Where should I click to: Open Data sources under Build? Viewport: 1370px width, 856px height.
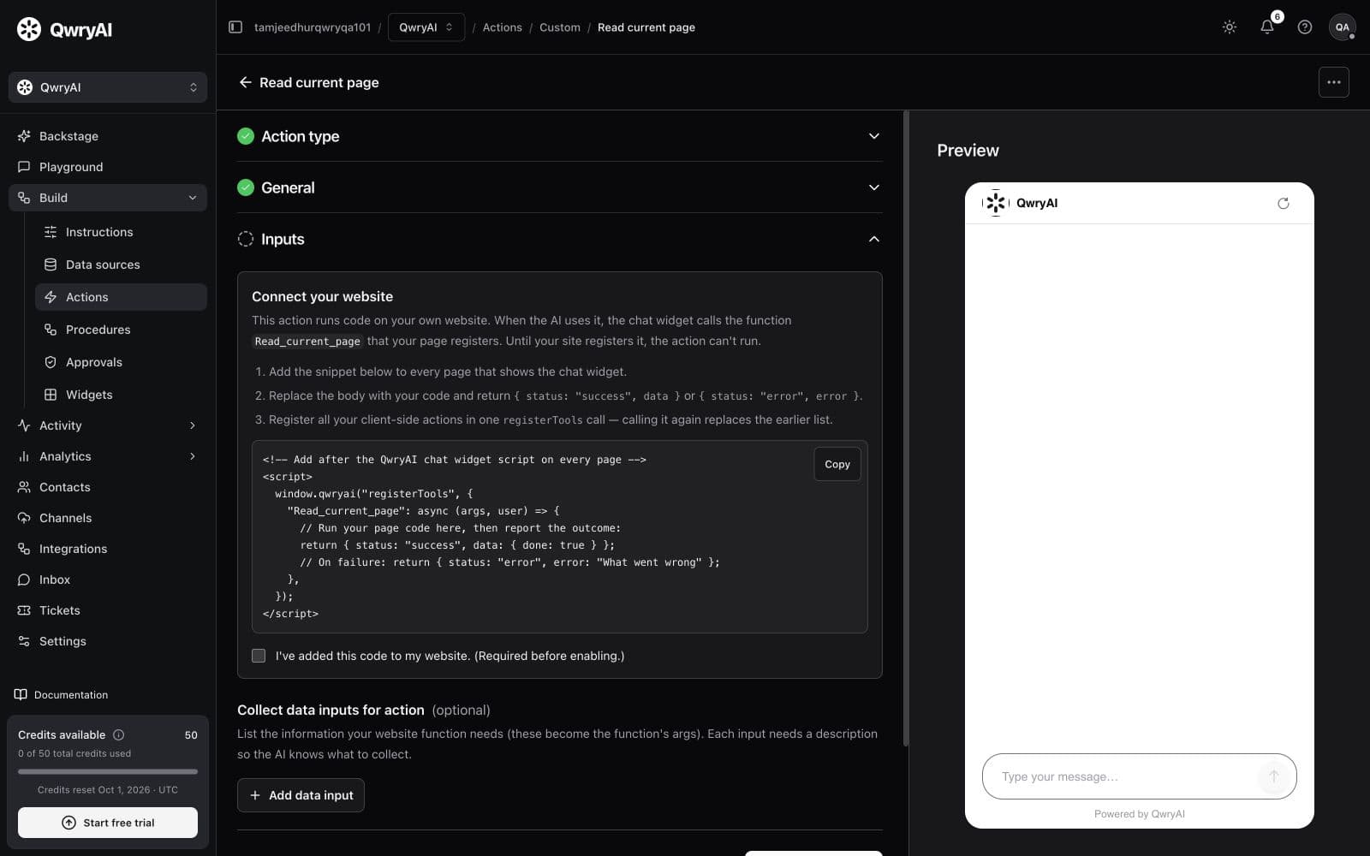pos(121,265)
